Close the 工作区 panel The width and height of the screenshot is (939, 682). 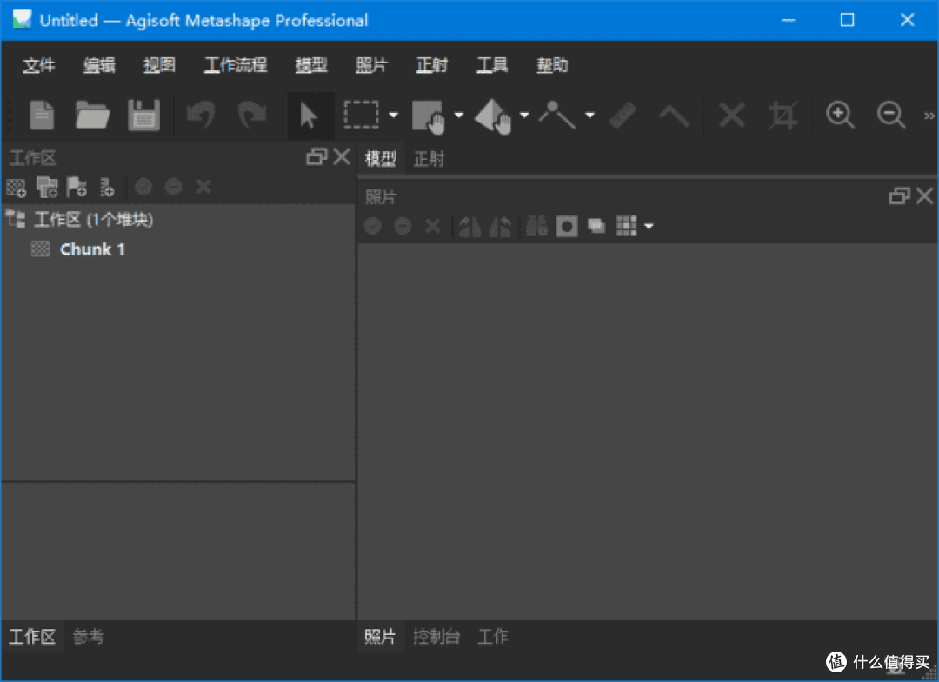342,157
